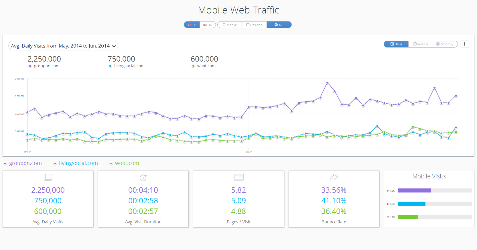Click the Mobile Visits panel title
Screen dimensions: 477x250
click(429, 176)
